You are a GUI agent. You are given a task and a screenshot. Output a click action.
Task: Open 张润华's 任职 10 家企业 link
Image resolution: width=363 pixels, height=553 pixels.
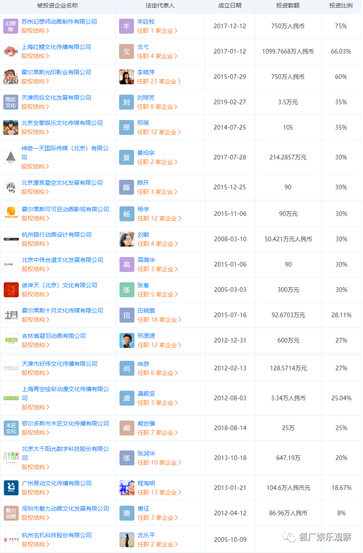coord(160,462)
